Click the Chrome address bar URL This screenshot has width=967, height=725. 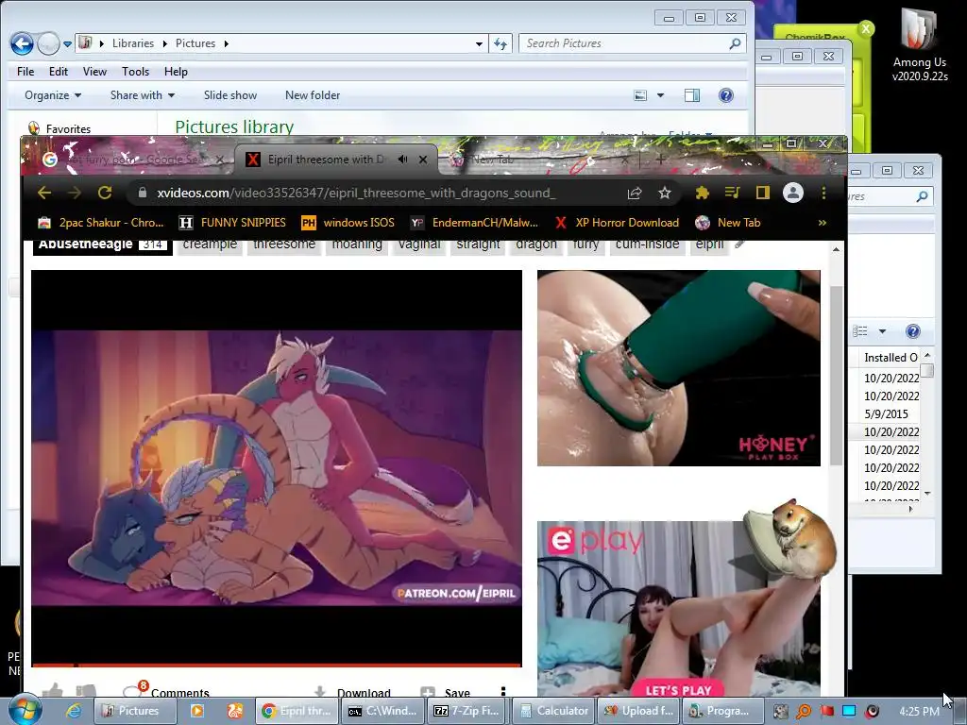pyautogui.click(x=356, y=193)
